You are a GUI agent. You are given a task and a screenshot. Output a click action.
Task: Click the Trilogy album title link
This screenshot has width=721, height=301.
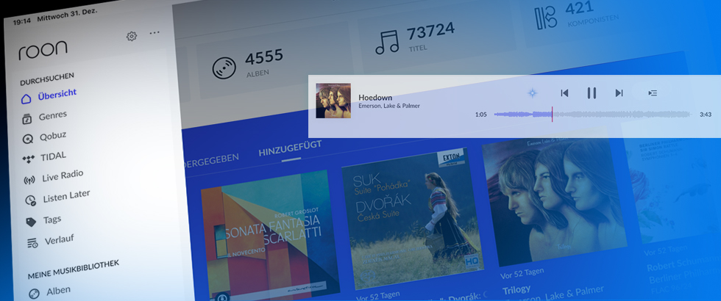pyautogui.click(x=516, y=290)
